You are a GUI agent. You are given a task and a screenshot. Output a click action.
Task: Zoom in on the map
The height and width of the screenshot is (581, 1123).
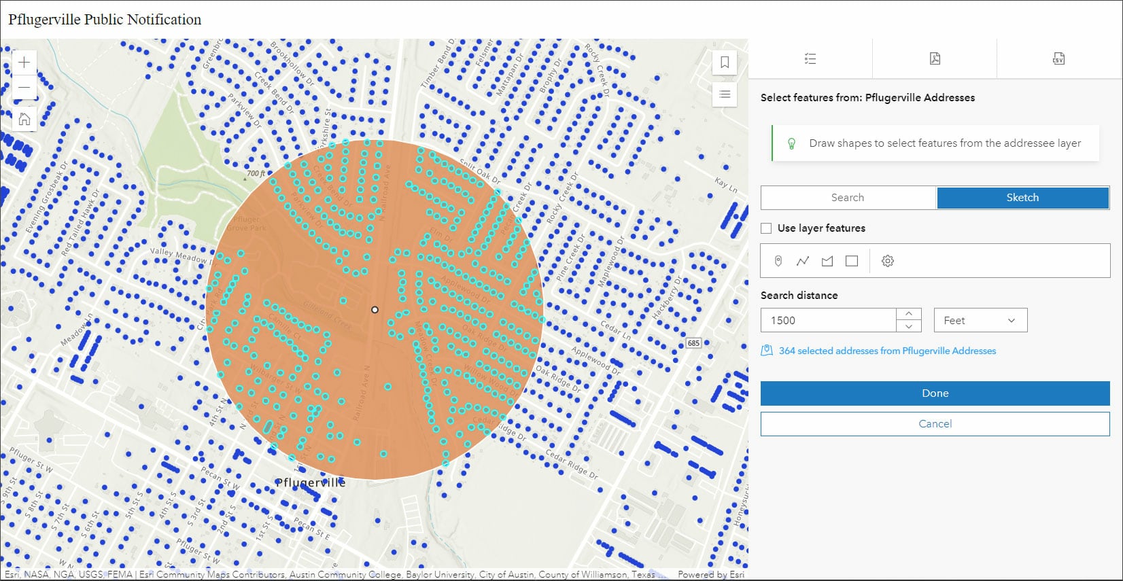coord(24,63)
